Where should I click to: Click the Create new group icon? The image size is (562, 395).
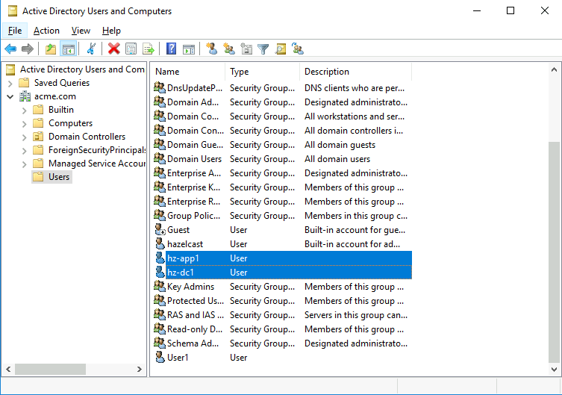pos(228,49)
